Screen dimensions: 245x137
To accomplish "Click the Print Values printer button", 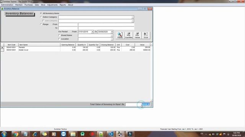I will coord(137,35).
